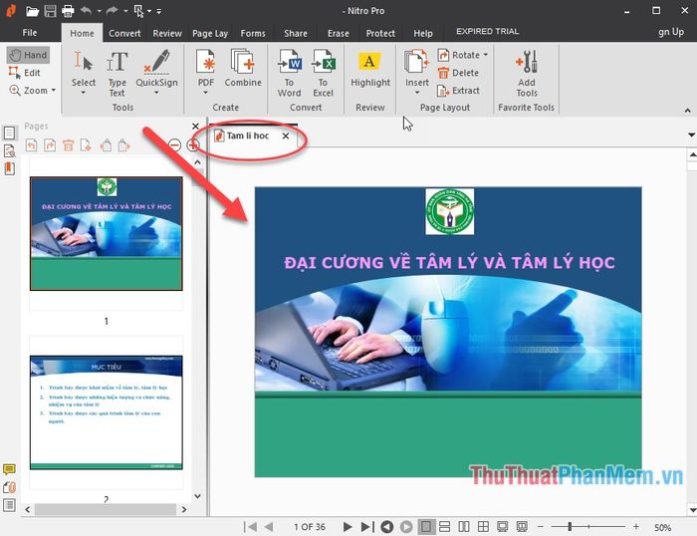This screenshot has height=536, width=697.
Task: Rotate pages with the Rotate button
Action: [459, 55]
